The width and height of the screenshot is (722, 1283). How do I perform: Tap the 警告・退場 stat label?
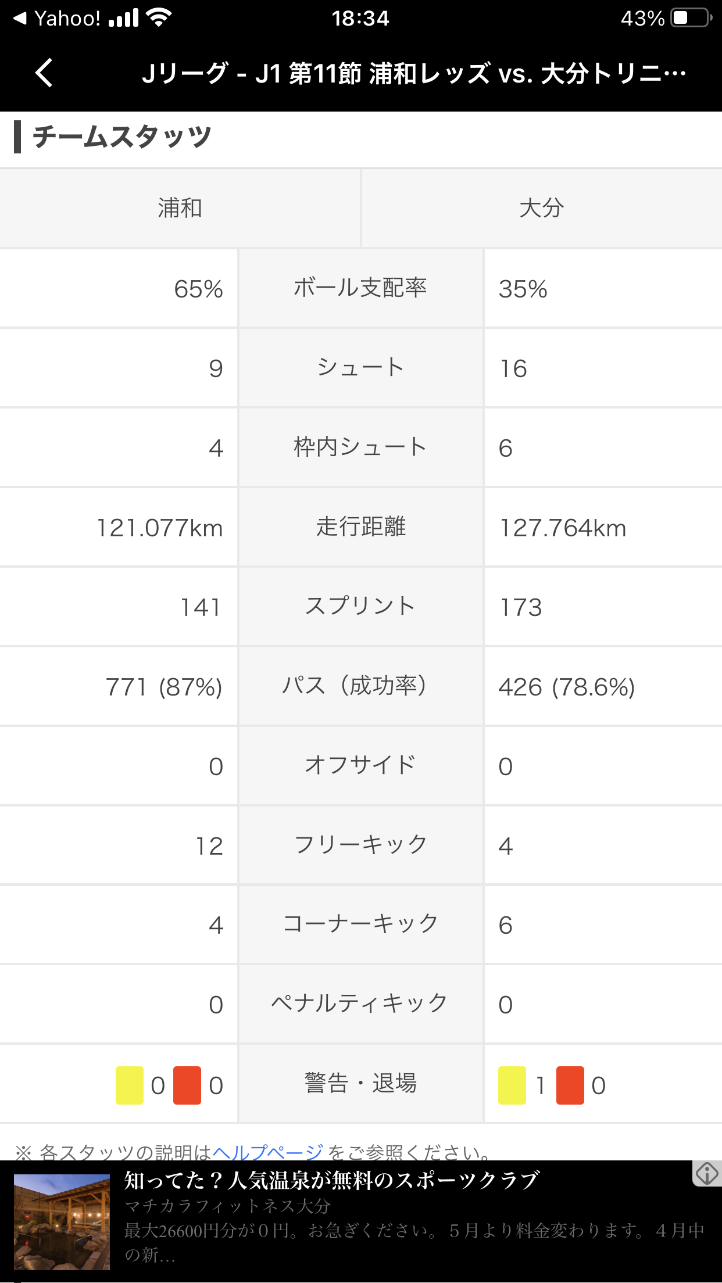(x=360, y=1084)
